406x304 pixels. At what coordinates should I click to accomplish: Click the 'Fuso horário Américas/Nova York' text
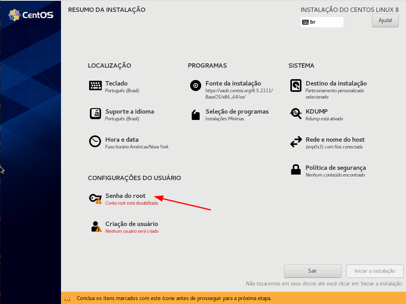[137, 147]
